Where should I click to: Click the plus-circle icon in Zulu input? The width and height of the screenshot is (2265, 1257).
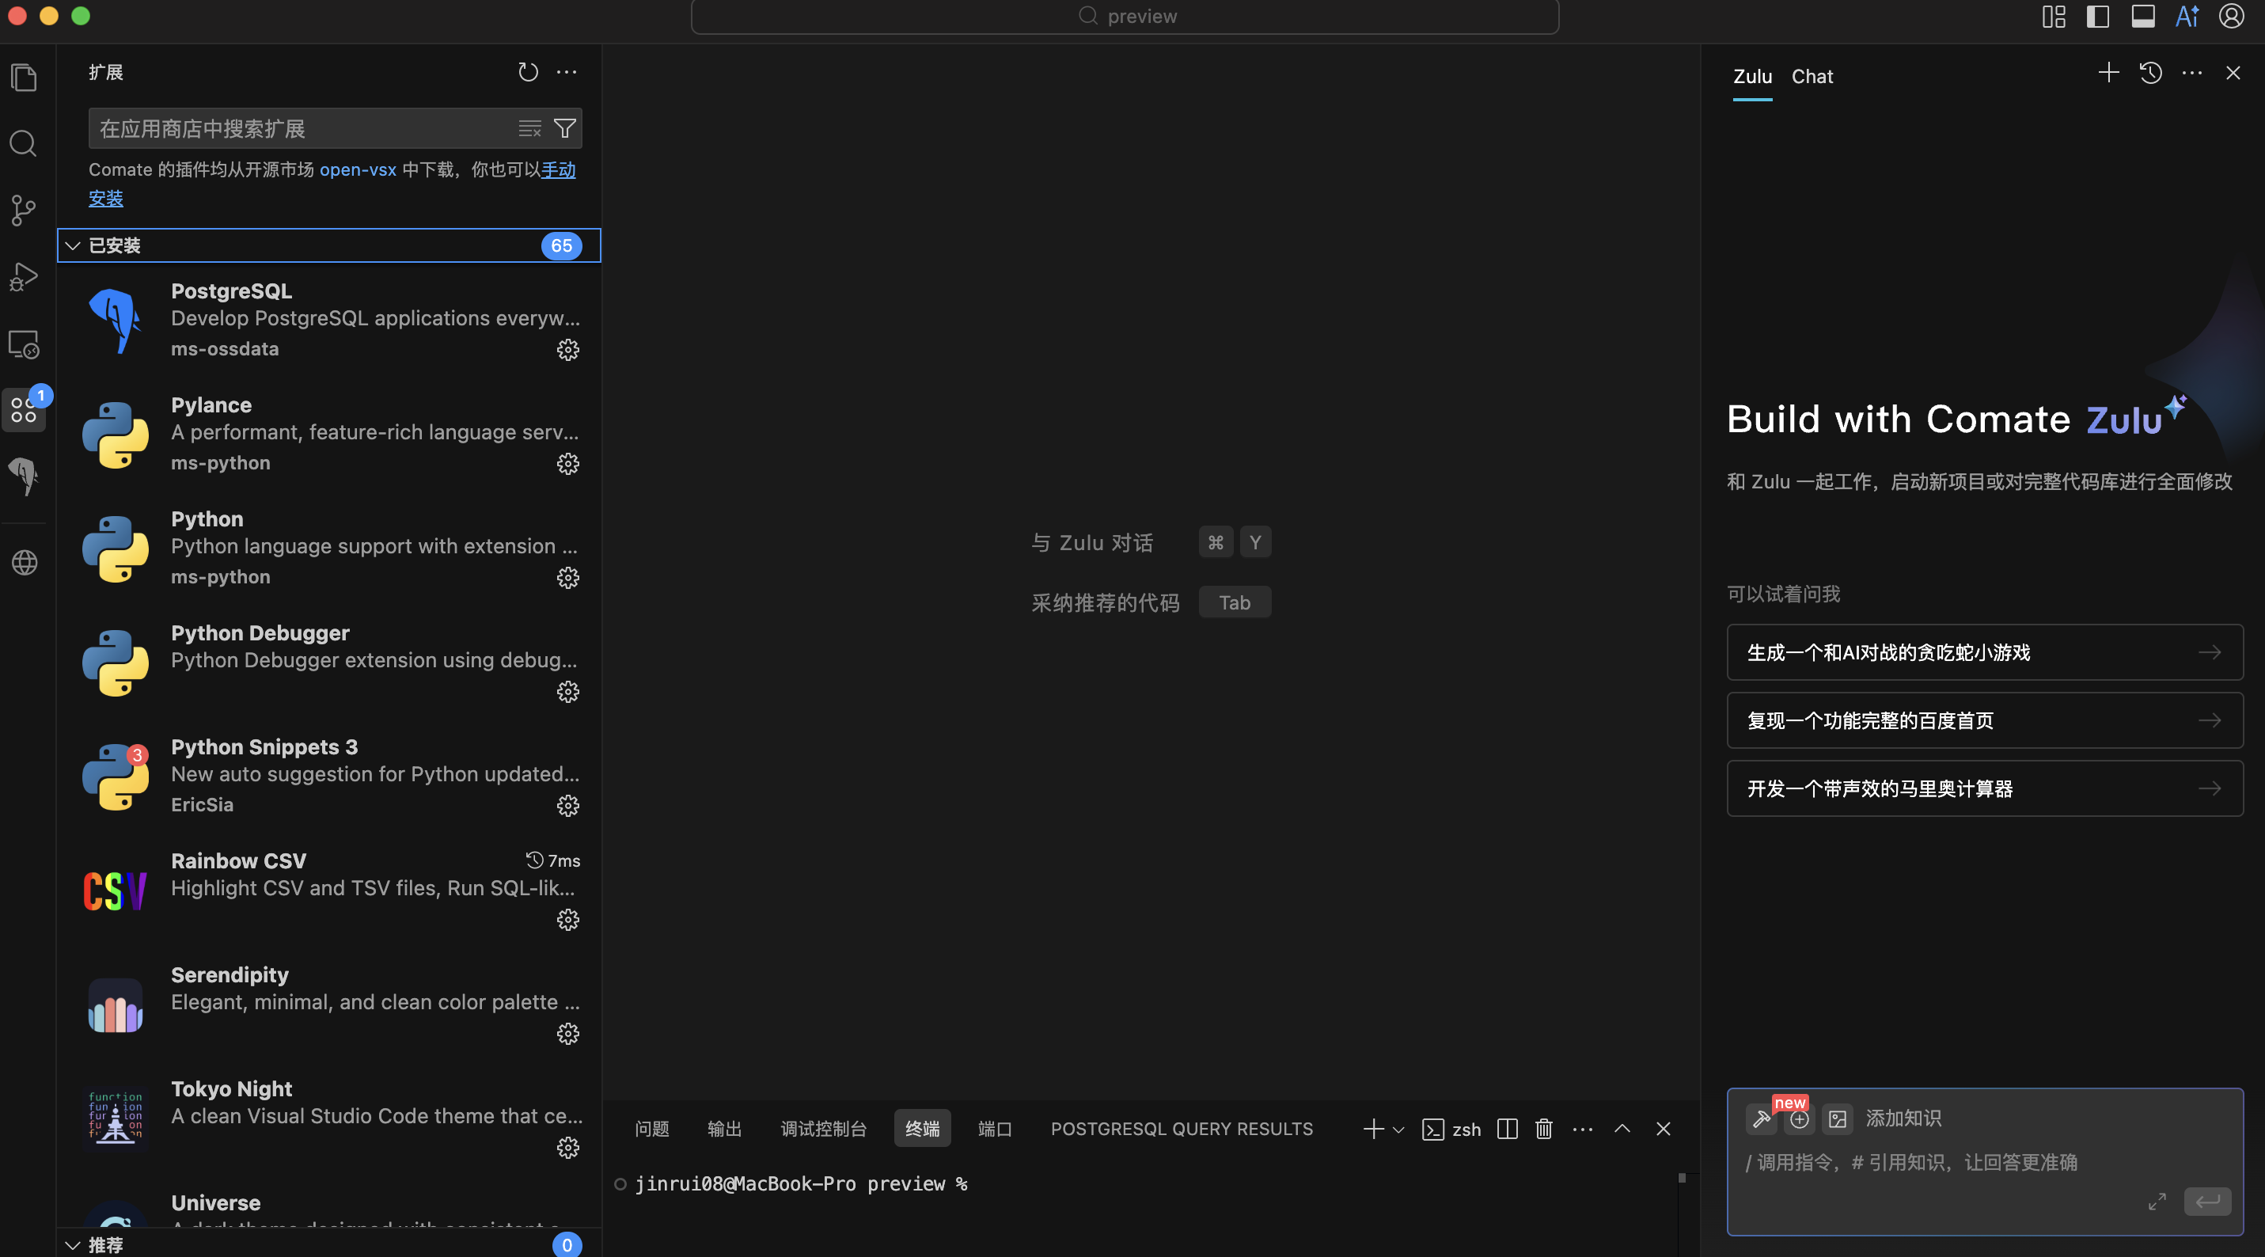tap(1799, 1119)
